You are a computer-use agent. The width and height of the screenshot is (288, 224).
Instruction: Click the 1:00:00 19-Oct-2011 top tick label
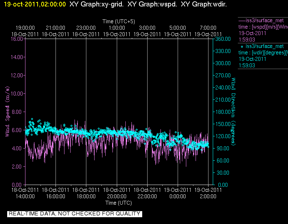[117, 31]
